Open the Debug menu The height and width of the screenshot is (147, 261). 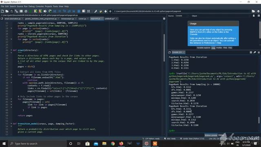31,7
